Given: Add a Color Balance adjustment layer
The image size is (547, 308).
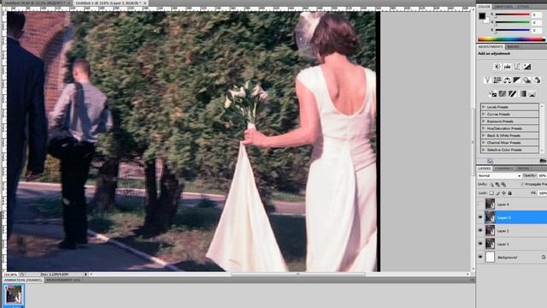Looking at the screenshot, I should [x=507, y=80].
